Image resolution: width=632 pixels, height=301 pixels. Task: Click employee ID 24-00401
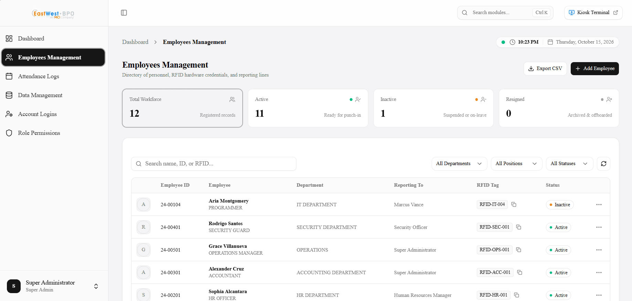[170, 227]
